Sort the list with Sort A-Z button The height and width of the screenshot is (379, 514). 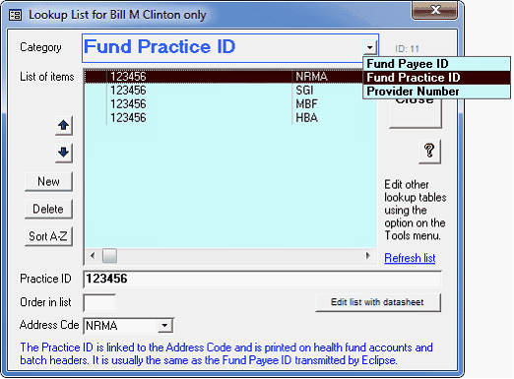tap(48, 236)
